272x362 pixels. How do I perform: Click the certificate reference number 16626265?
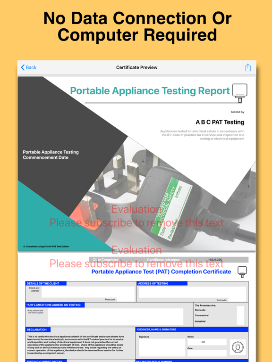coord(215,260)
